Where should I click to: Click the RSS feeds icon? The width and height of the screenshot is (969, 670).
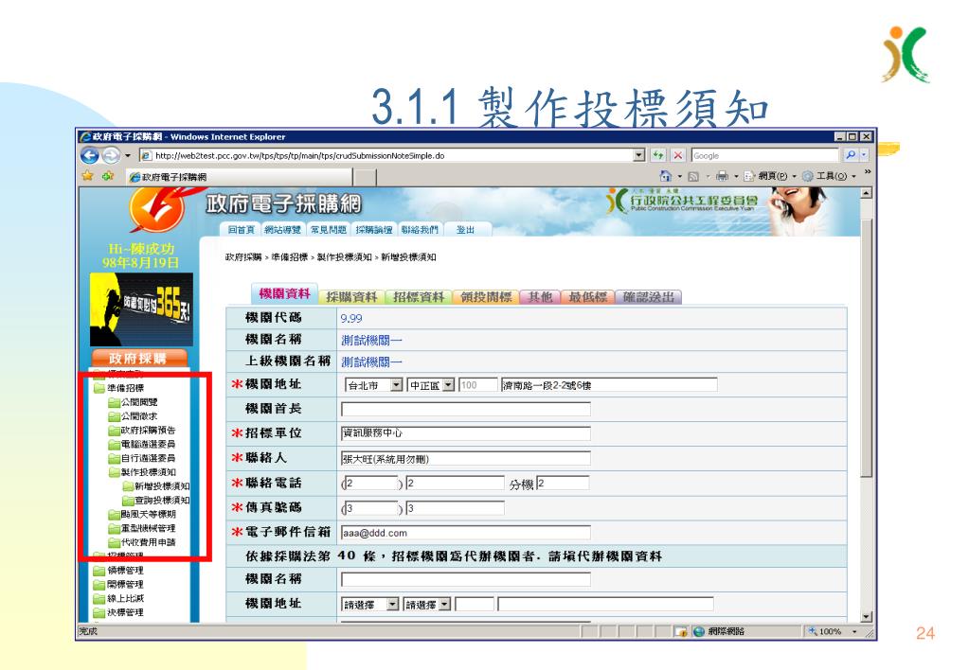(x=693, y=177)
